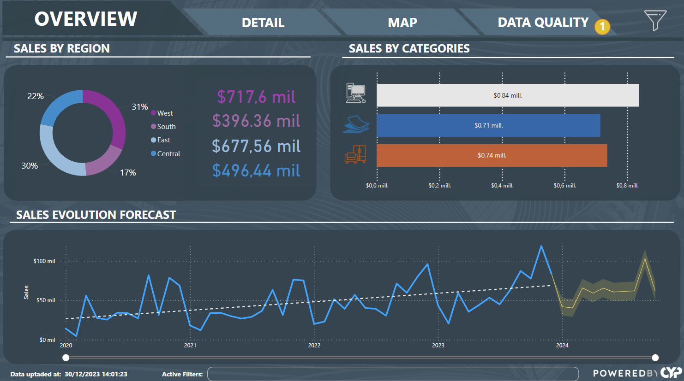
Task: Click the orange $0,74 mill. bar
Action: point(492,155)
